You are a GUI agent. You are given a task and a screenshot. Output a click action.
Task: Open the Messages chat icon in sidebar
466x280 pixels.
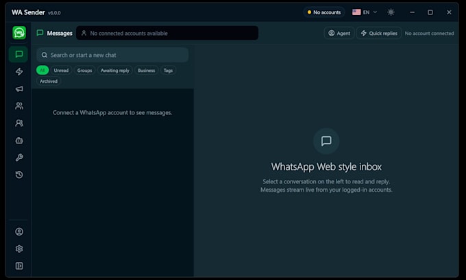(19, 54)
